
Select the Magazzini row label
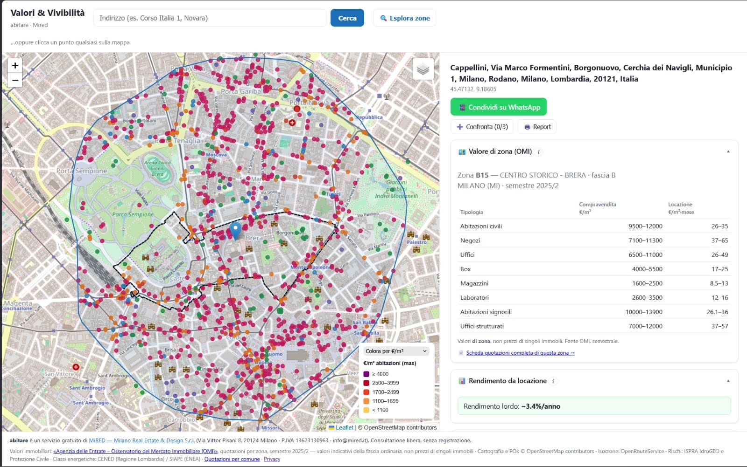point(474,283)
